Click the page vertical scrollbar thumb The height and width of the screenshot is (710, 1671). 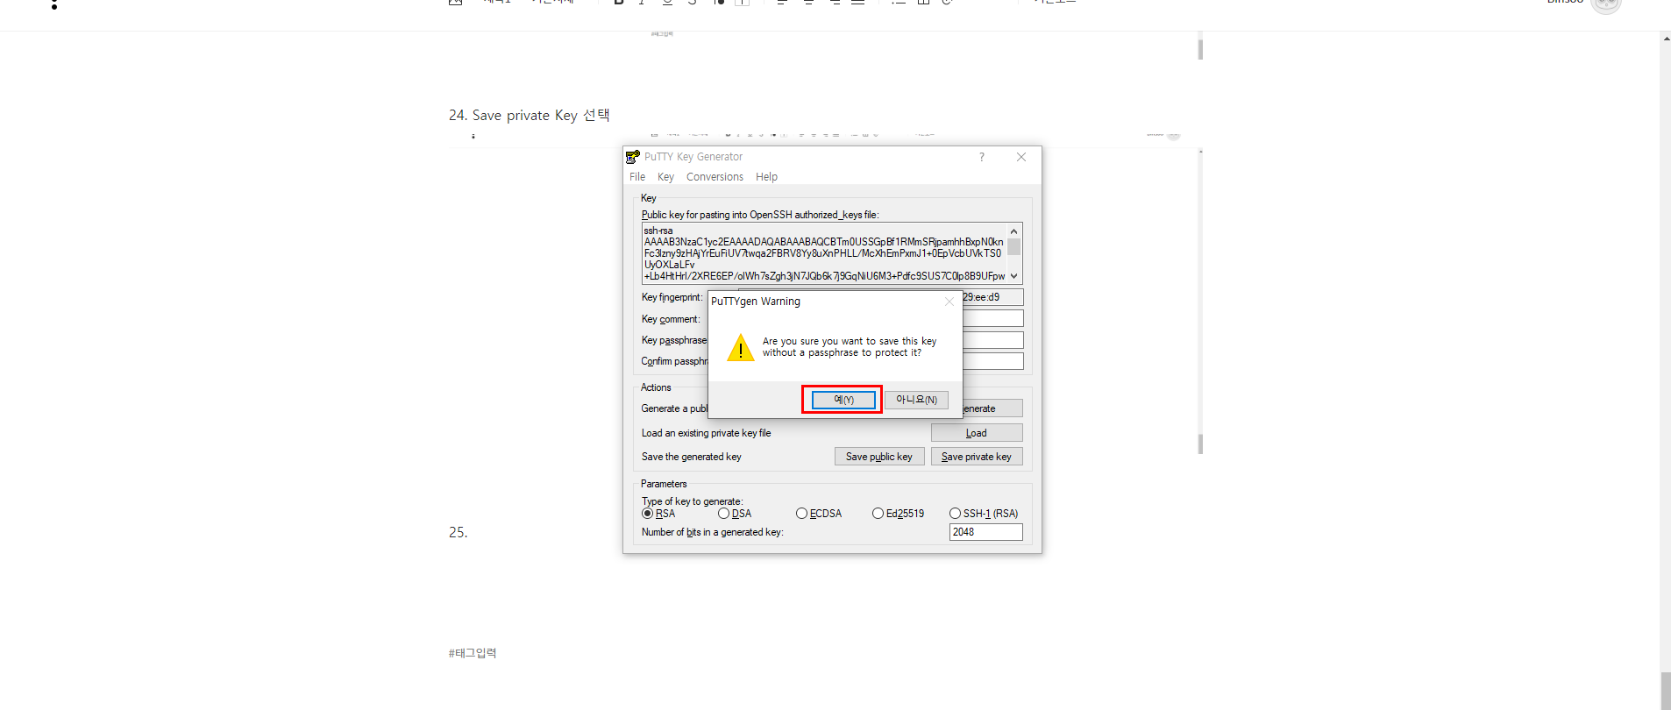pos(1665,691)
